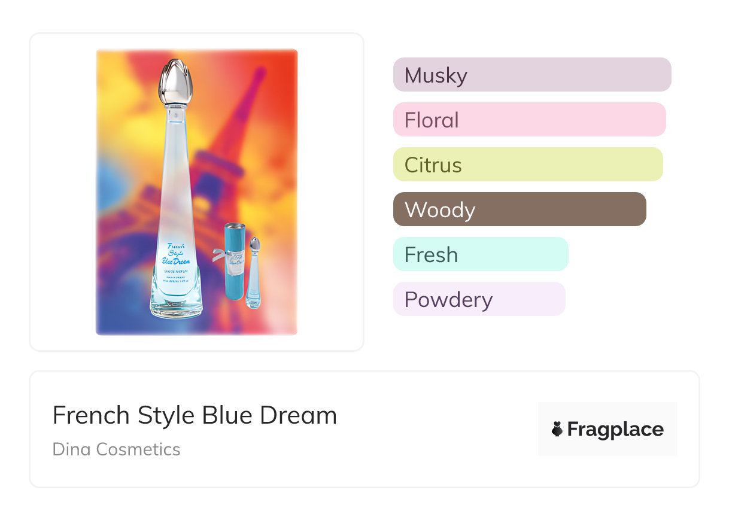Click the Powdery accord bar

click(479, 299)
